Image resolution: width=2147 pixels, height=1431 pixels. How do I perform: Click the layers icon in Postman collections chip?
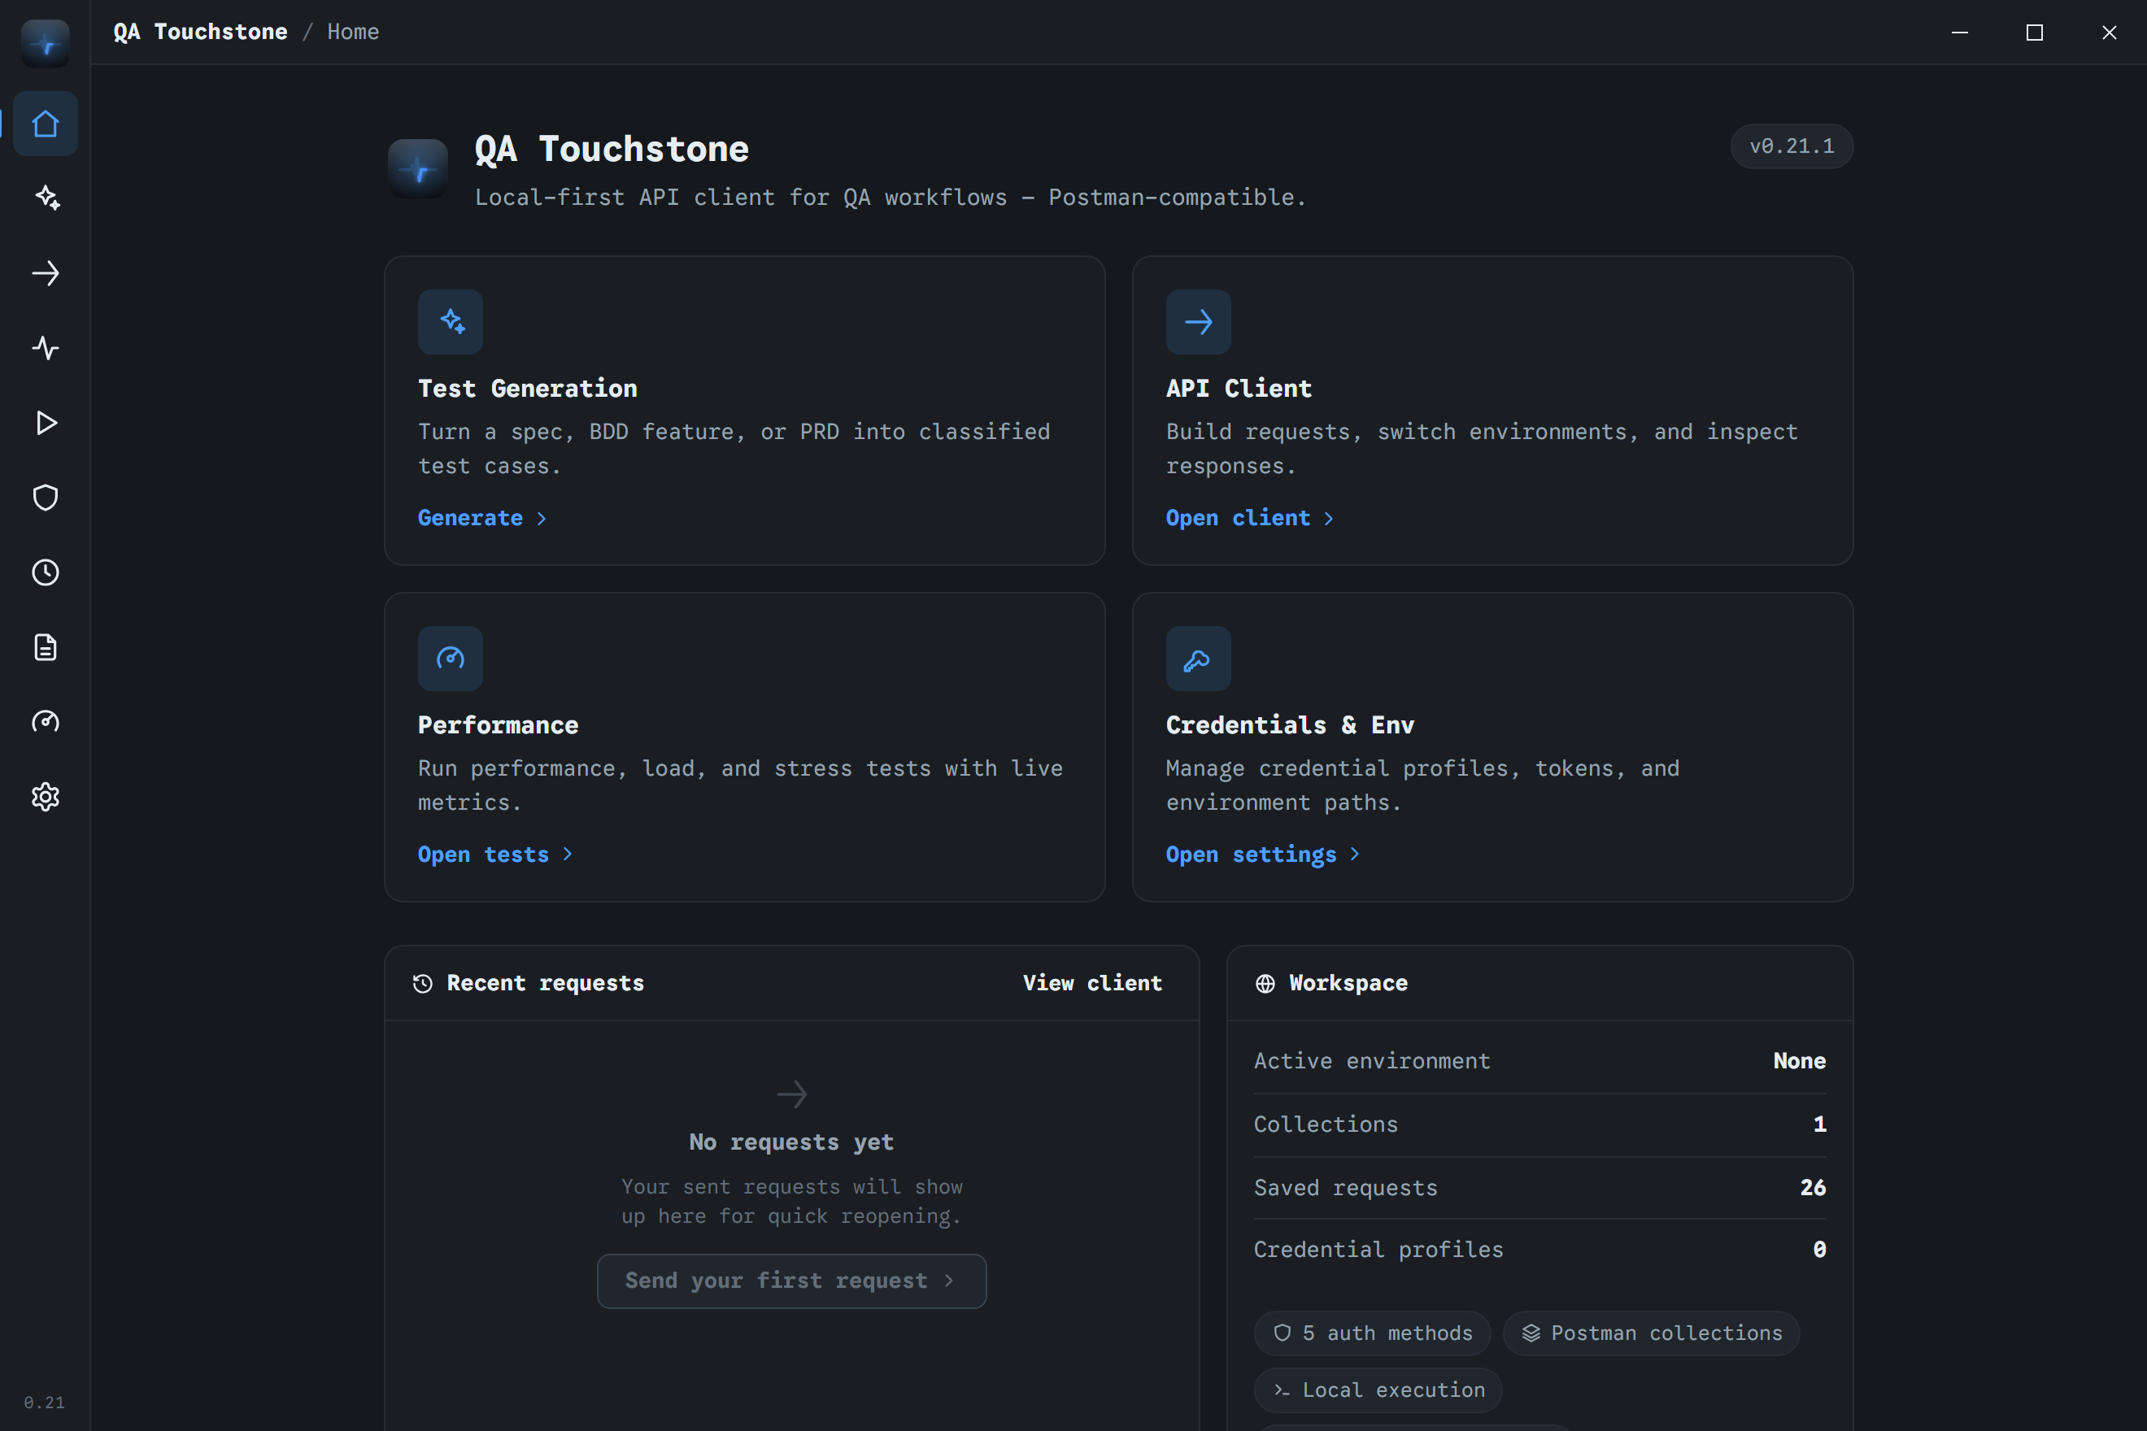pyautogui.click(x=1531, y=1333)
